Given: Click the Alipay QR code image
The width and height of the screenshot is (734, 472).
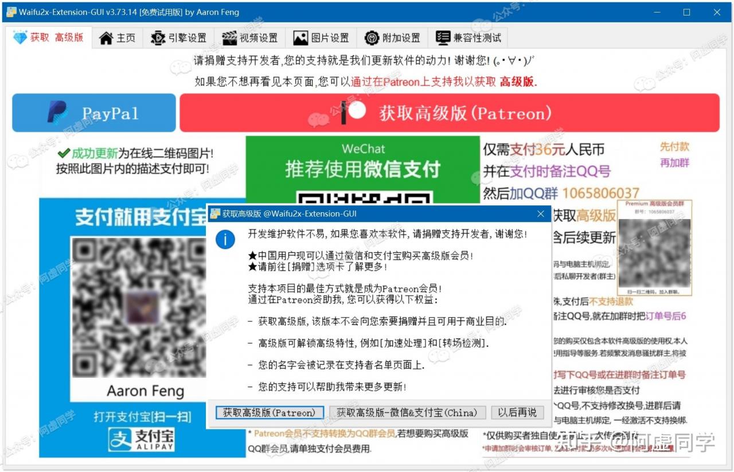Looking at the screenshot, I should coord(138,307).
